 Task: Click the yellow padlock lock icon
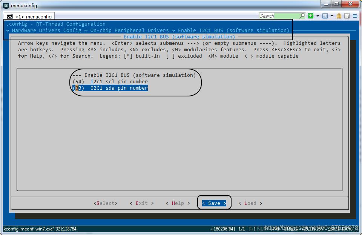(x=339, y=16)
